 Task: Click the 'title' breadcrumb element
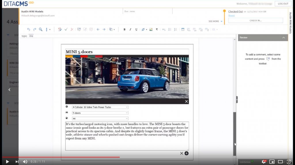coord(31,36)
